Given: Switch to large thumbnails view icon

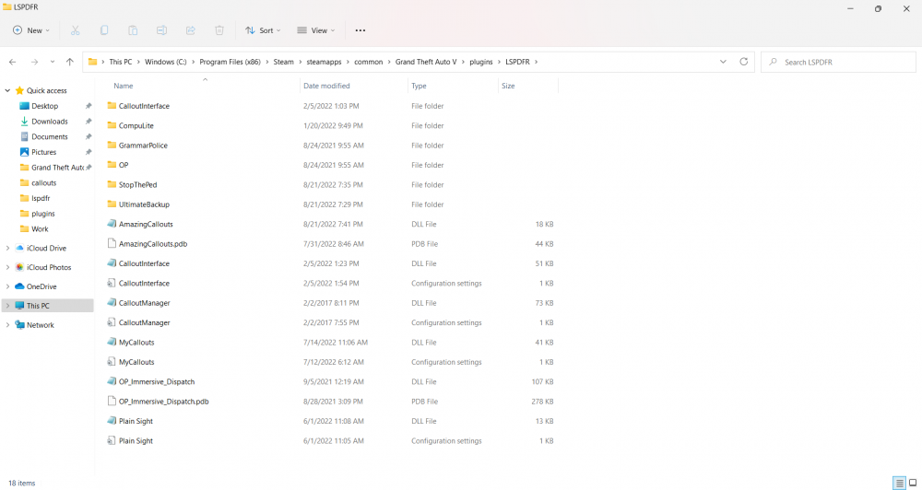Looking at the screenshot, I should [x=913, y=483].
